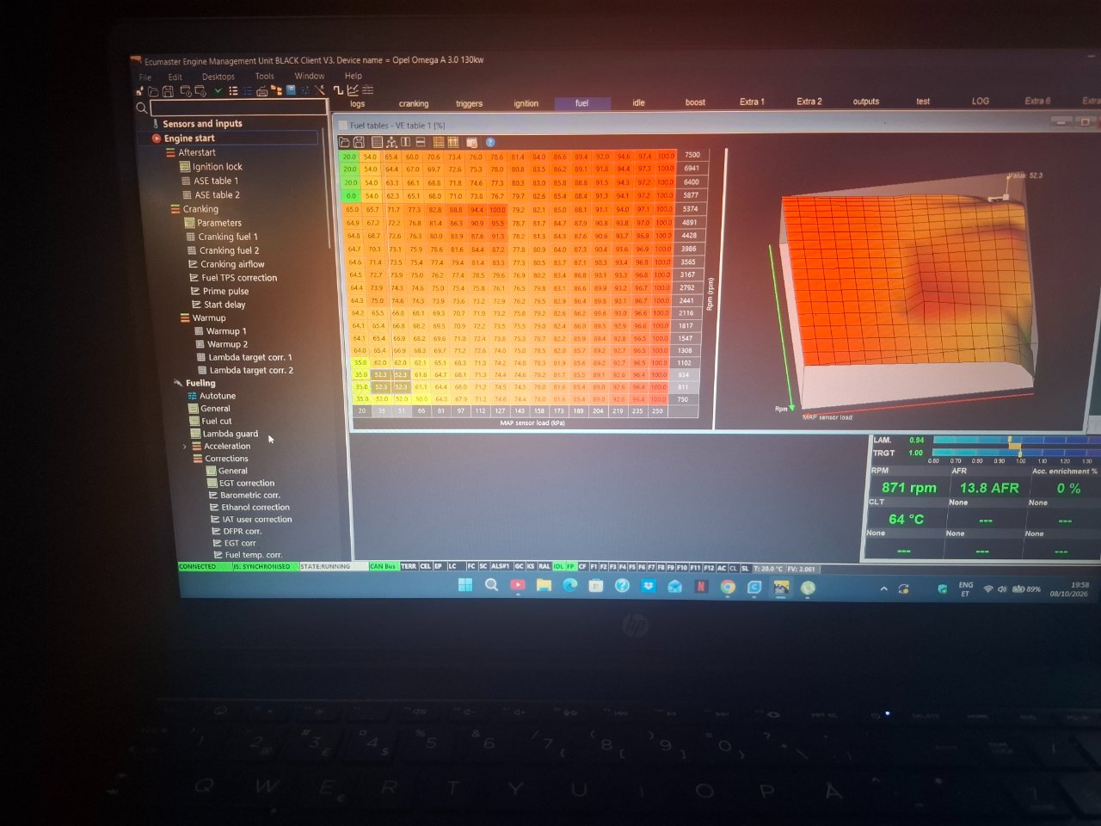Image resolution: width=1101 pixels, height=826 pixels.
Task: Open the Desktops menu
Action: tap(218, 77)
